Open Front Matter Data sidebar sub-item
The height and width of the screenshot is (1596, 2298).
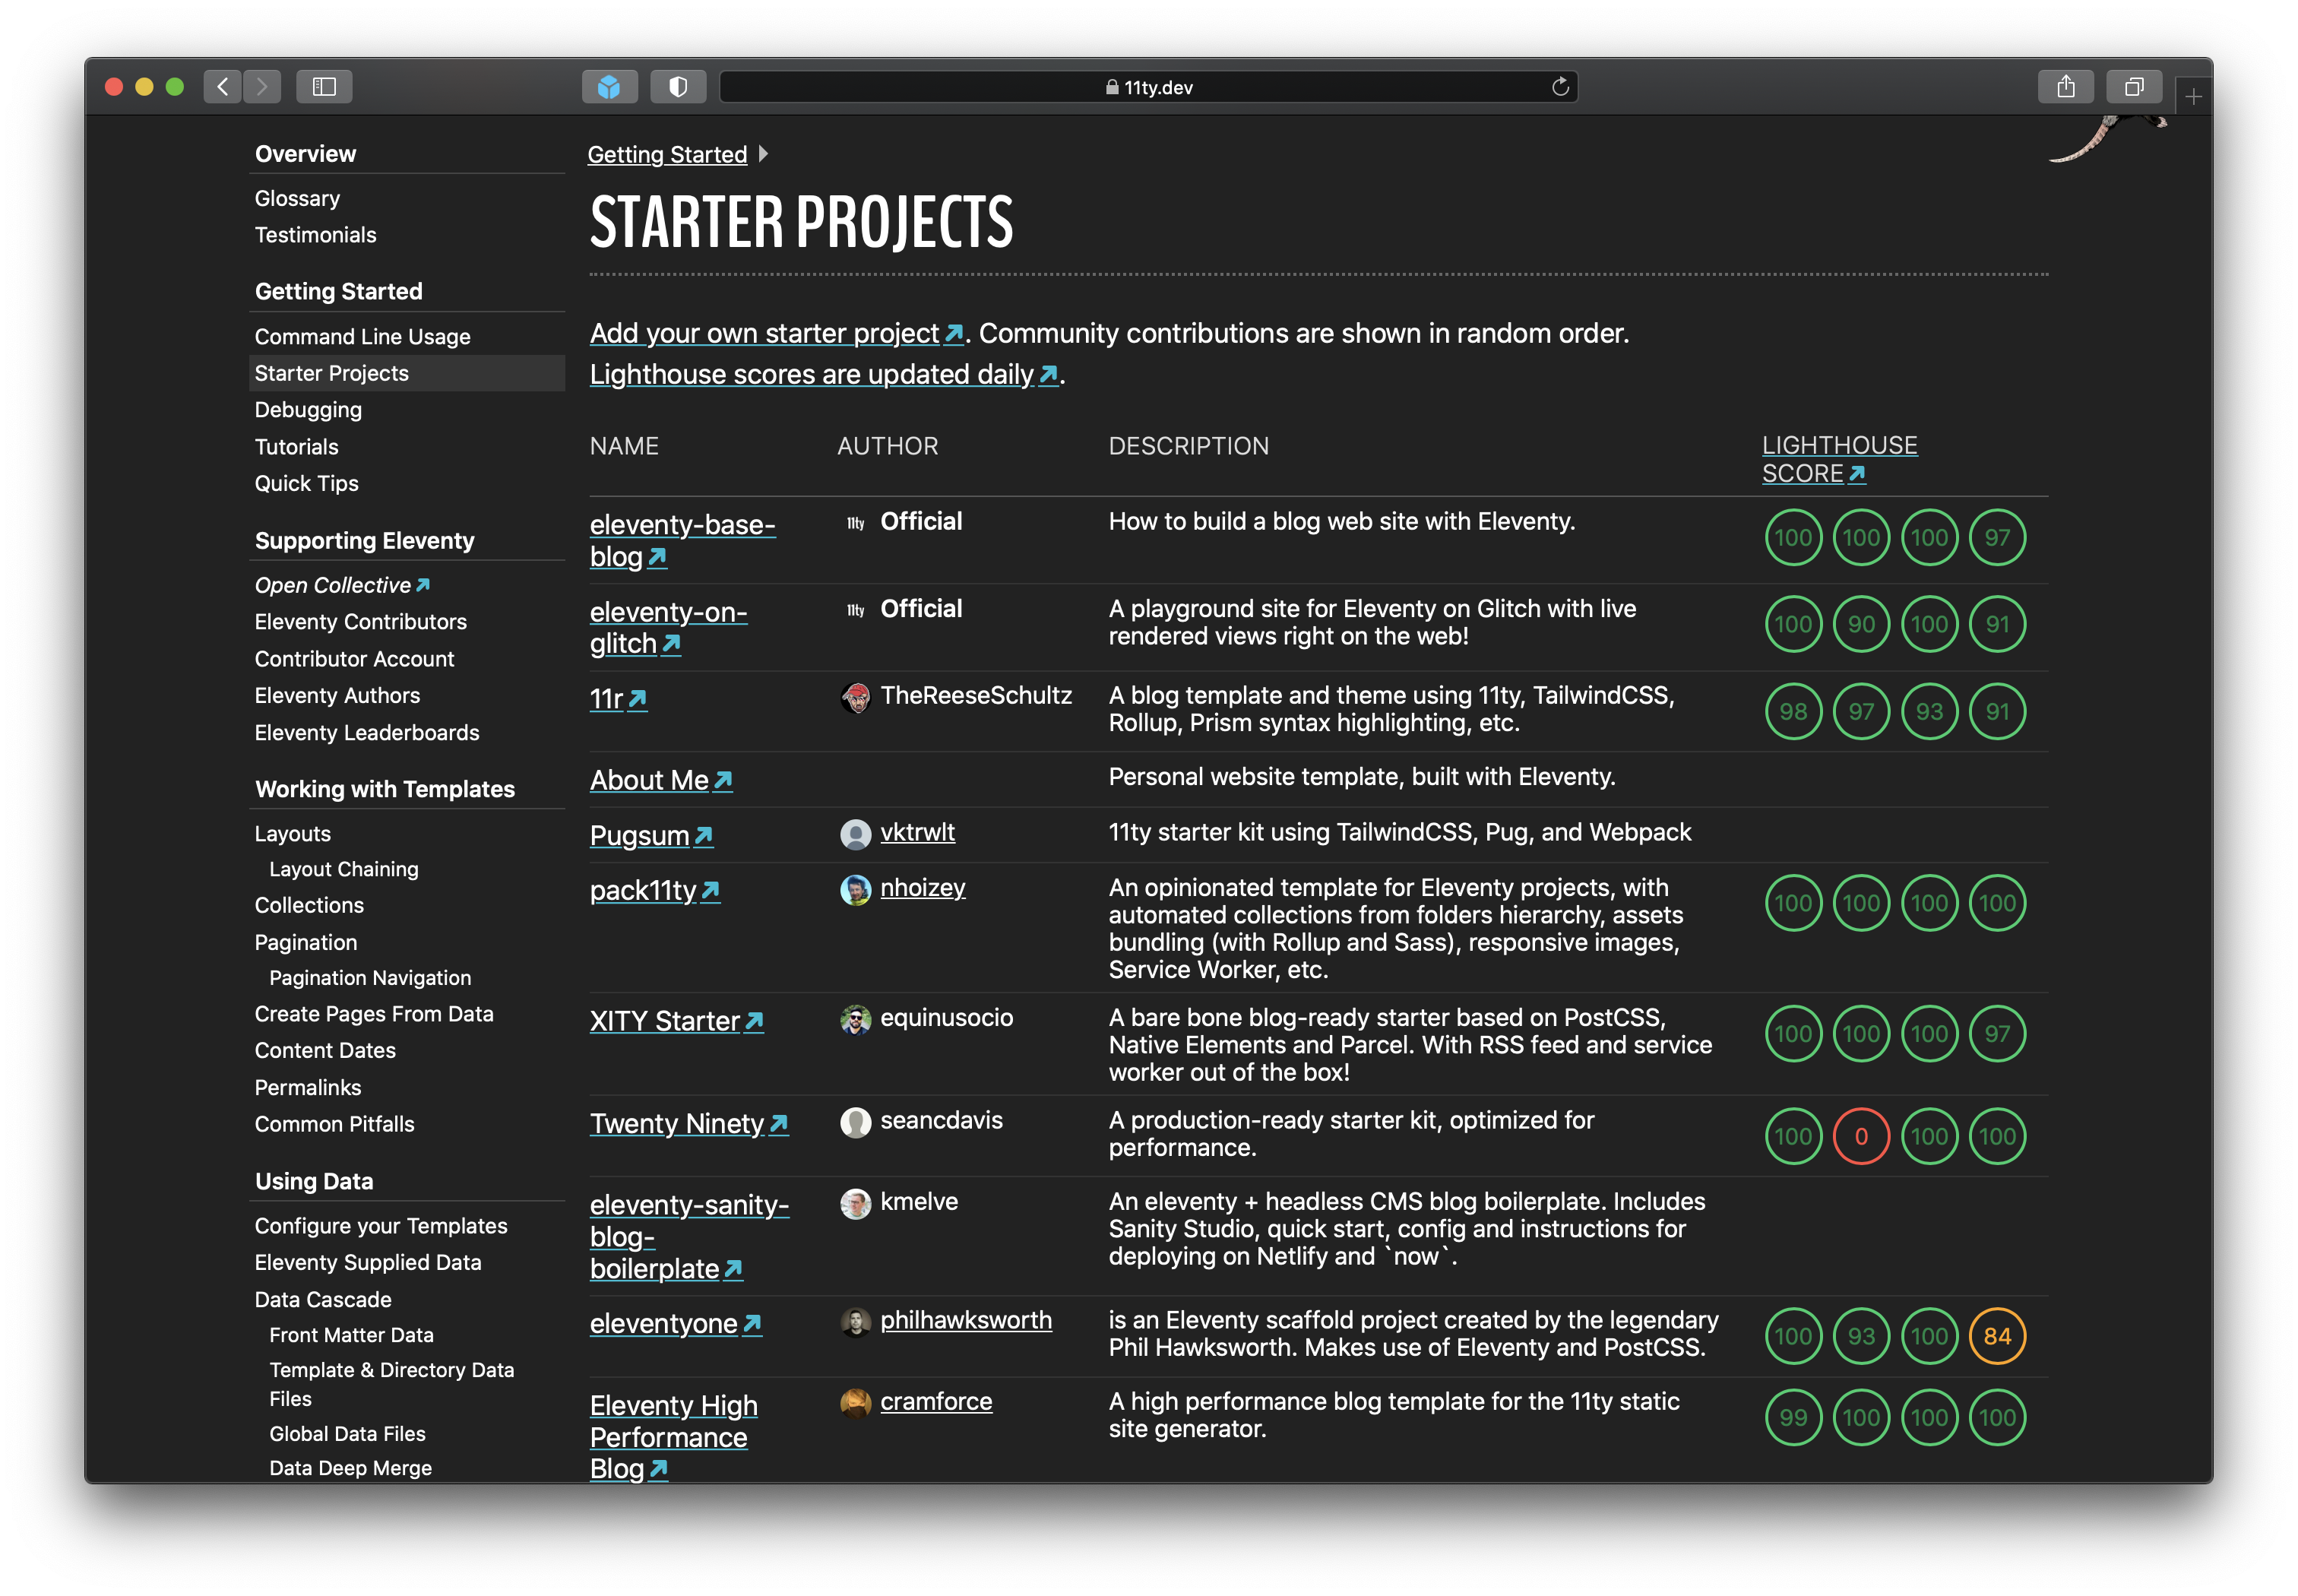[x=351, y=1335]
